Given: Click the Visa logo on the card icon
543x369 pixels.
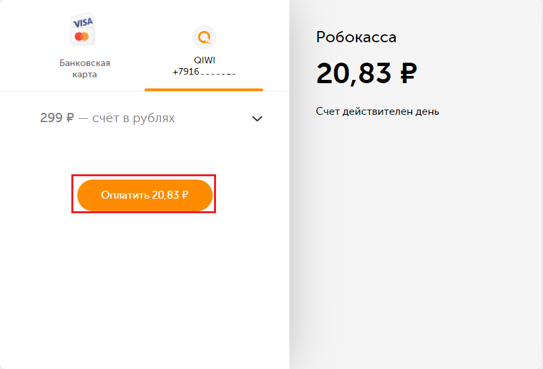Looking at the screenshot, I should tap(83, 22).
